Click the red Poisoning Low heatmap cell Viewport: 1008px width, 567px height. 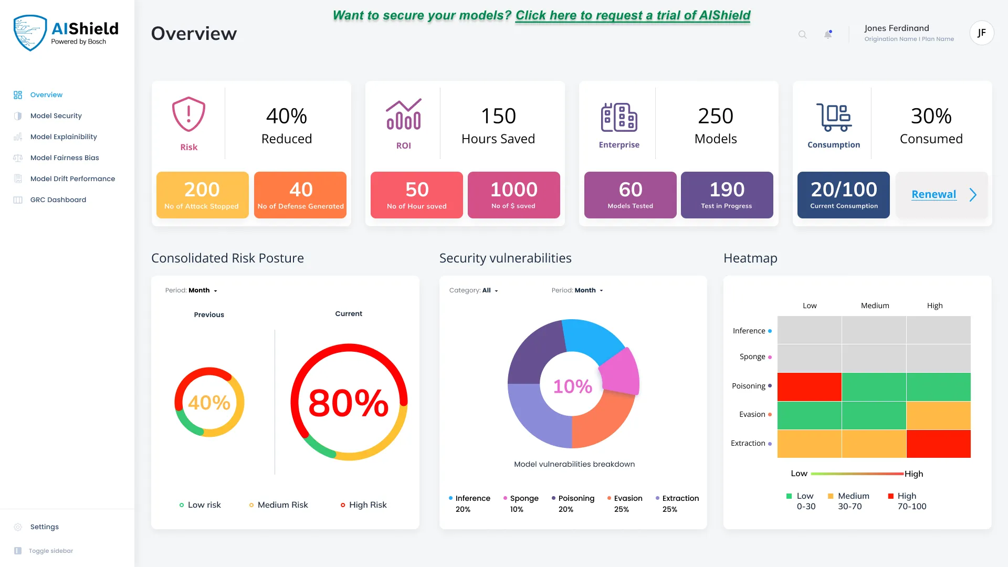(809, 387)
